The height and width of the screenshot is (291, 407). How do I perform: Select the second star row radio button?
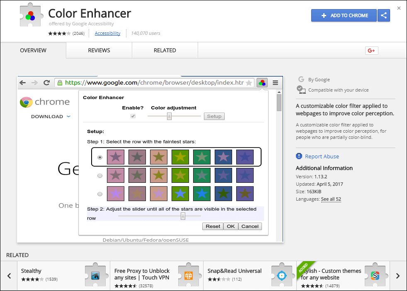pos(99,176)
